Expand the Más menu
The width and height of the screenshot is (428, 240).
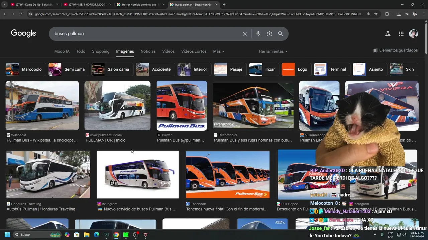[219, 51]
